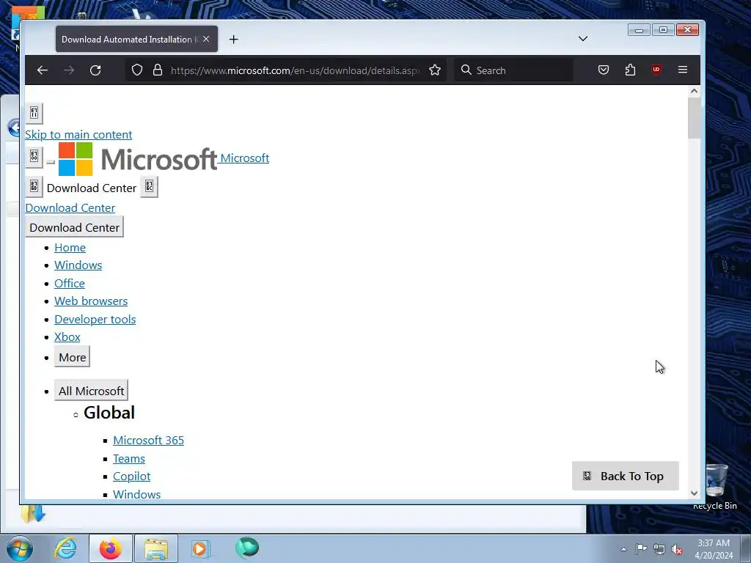Open the Firefox hamburger menu
This screenshot has height=563, width=751.
point(683,70)
